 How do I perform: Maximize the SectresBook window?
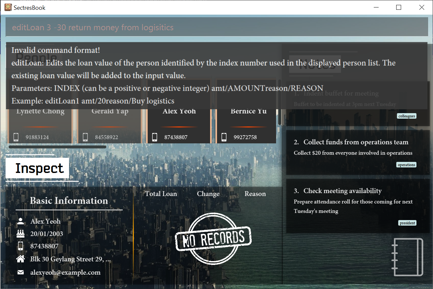(x=398, y=7)
